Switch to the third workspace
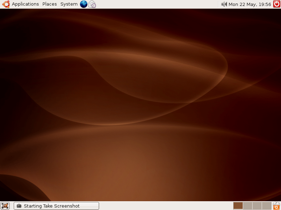The width and height of the screenshot is (281, 210). coord(257,206)
